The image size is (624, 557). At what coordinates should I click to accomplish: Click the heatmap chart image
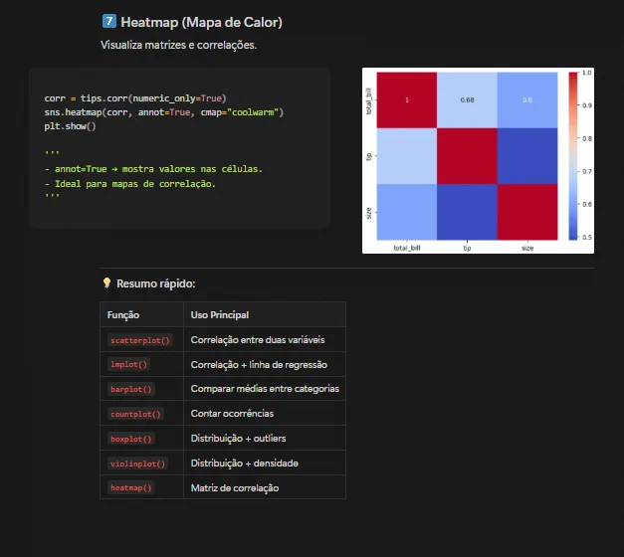[x=478, y=160]
